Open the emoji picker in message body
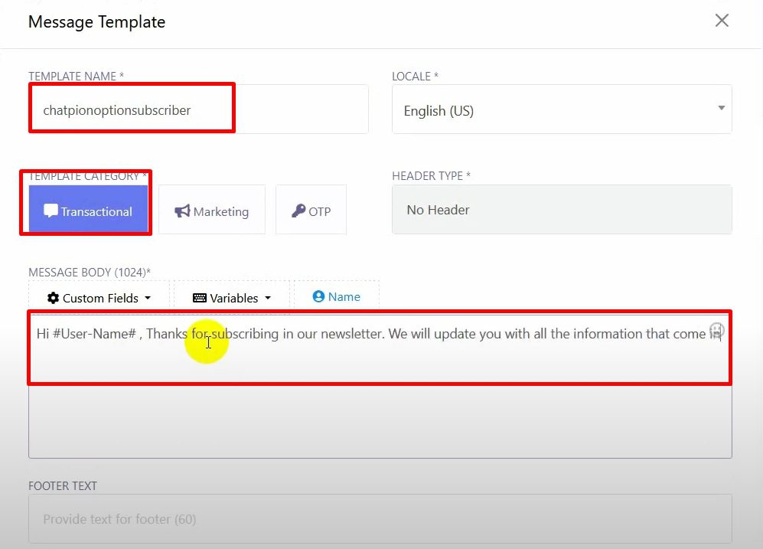The width and height of the screenshot is (763, 549). (x=716, y=330)
